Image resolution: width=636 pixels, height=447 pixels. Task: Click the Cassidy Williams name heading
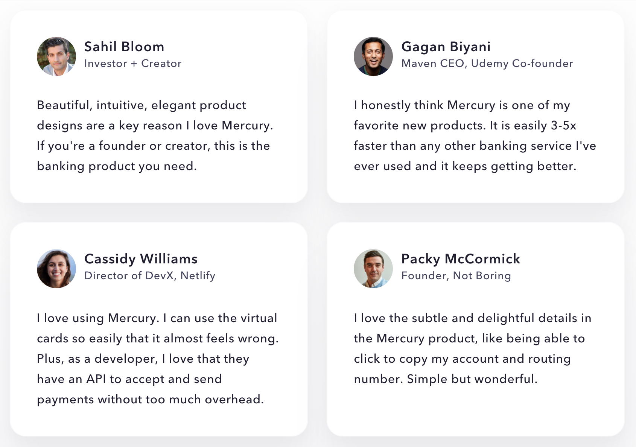141,259
